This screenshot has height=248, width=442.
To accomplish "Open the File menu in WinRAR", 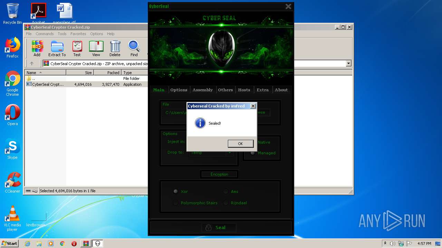I will point(29,34).
